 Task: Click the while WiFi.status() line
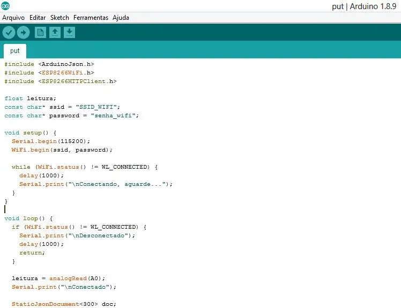tap(85, 167)
